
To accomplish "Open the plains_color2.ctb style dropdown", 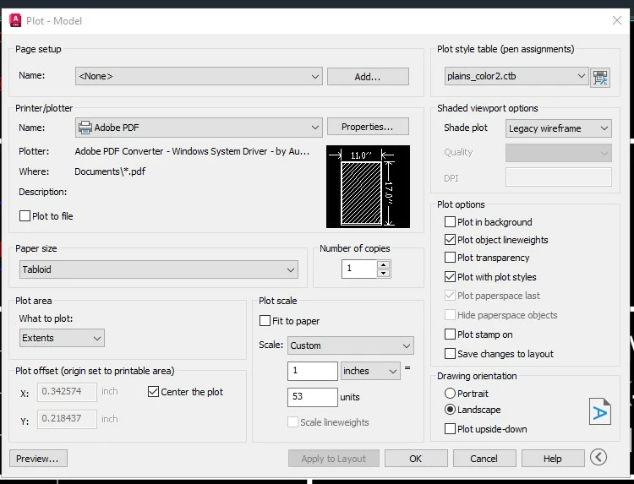I will pos(516,76).
